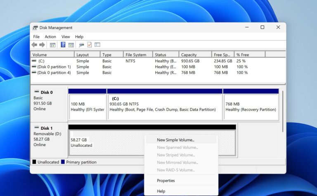This screenshot has height=196, width=317.
Task: Open the view settings list toolbar icon
Action: pos(97,45)
